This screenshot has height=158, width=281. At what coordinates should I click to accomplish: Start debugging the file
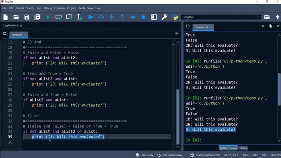[x=90, y=17]
